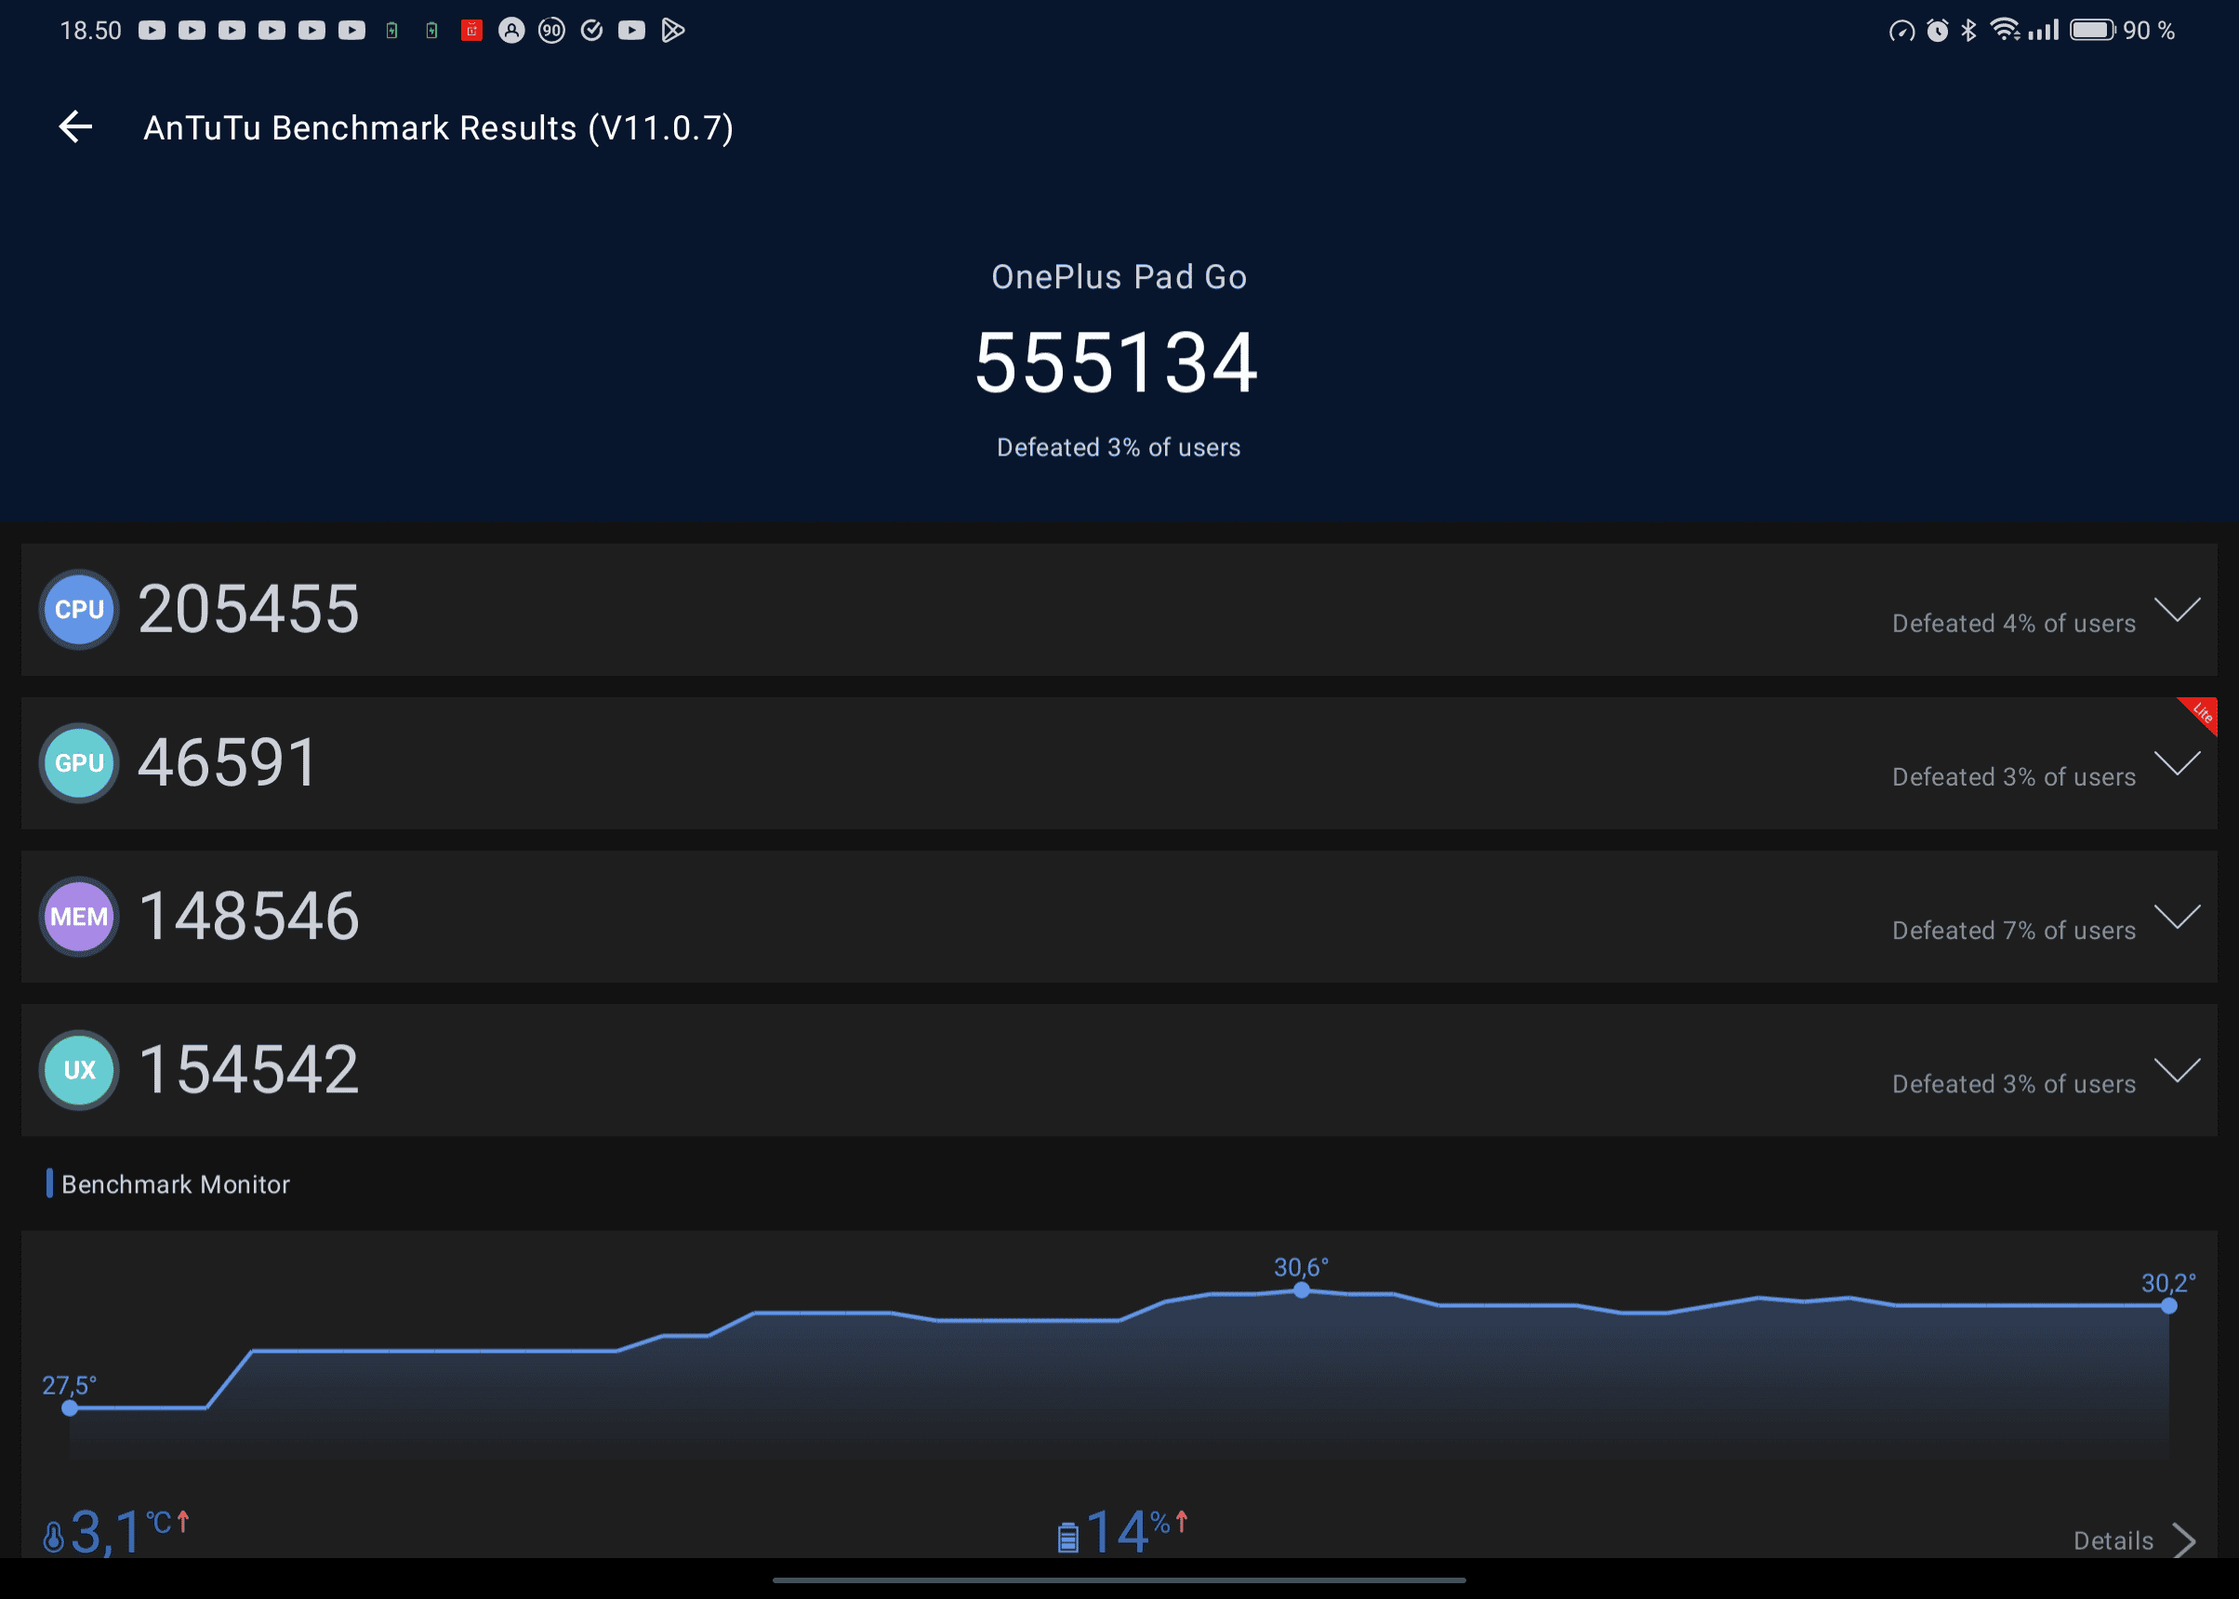Tap the battery icon beside 14%
The height and width of the screenshot is (1599, 2239).
[1067, 1537]
